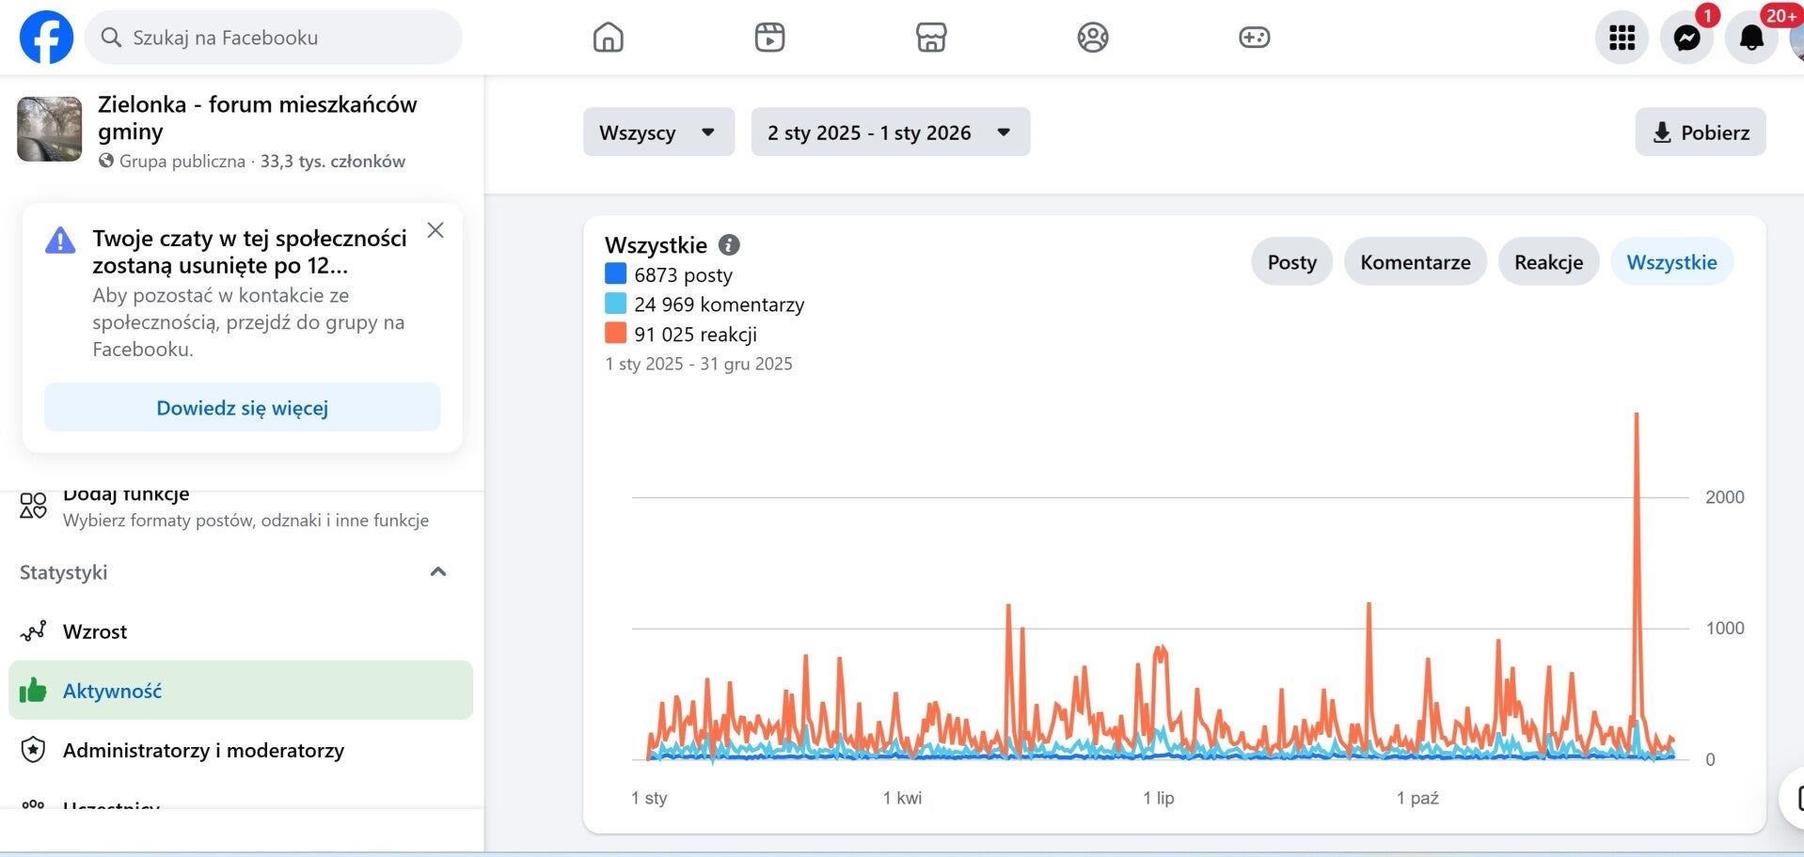Screen dimensions: 1804x857
Task: Open Wzrost statistics page
Action: pyautogui.click(x=95, y=631)
